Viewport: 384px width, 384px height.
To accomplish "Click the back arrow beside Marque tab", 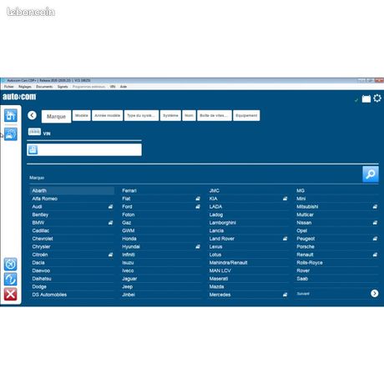I will (x=32, y=115).
